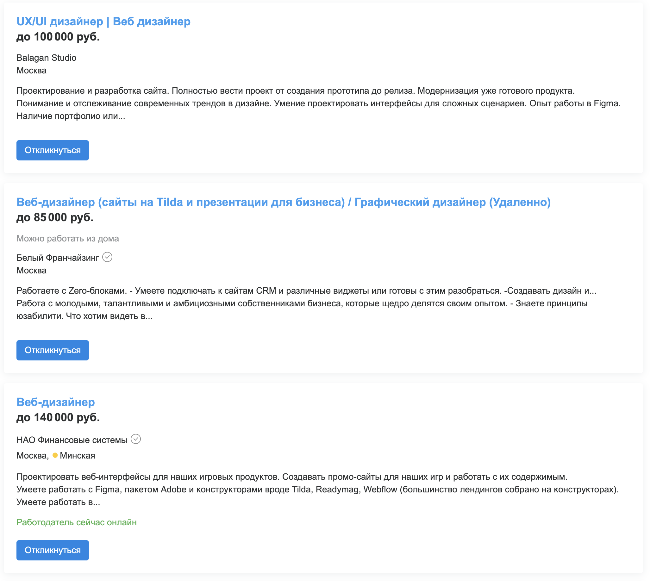This screenshot has width=650, height=581.
Task: Click the до 100 000 руб. salary
Action: (x=58, y=37)
